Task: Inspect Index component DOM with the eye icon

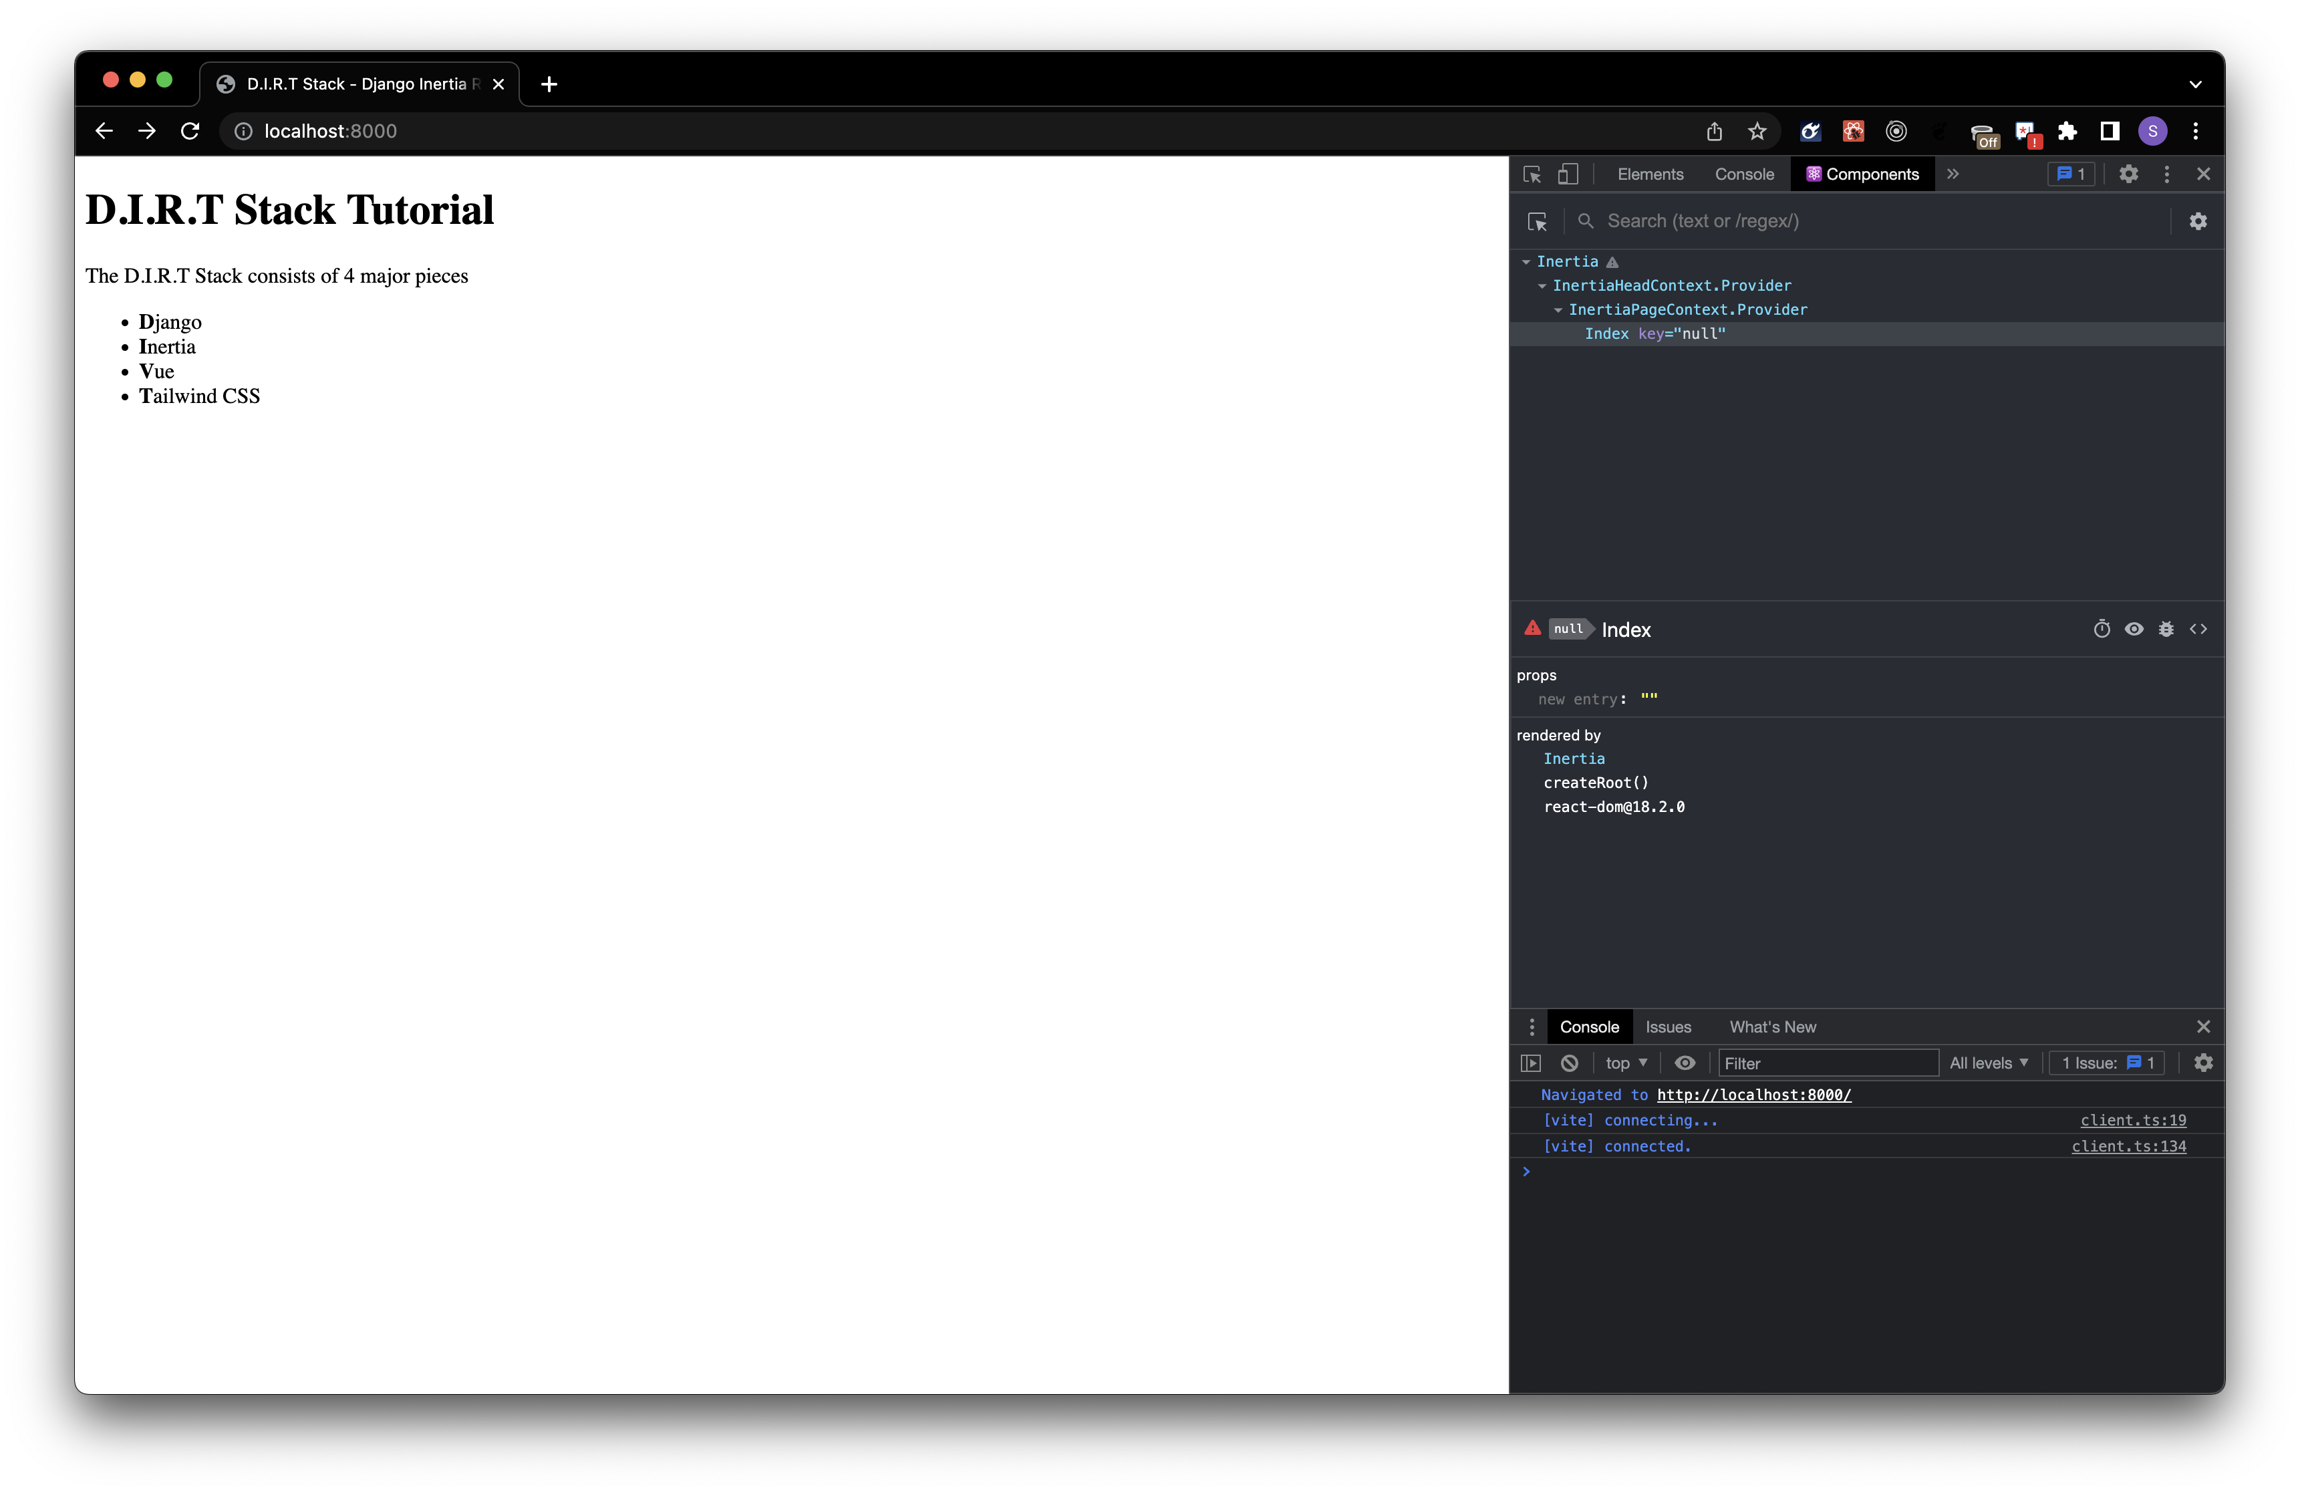Action: point(2134,629)
